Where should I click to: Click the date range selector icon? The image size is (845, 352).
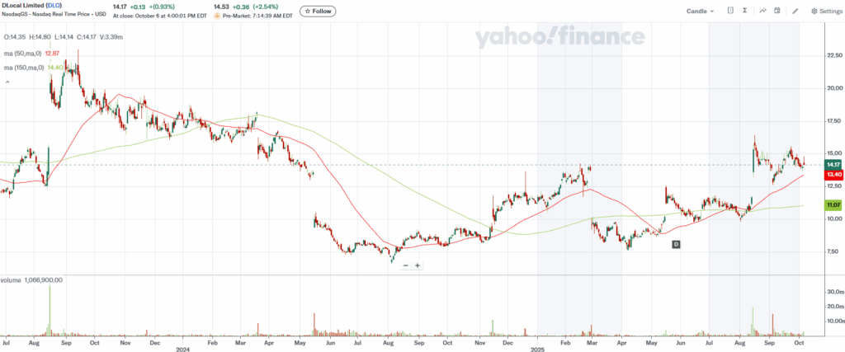pyautogui.click(x=730, y=11)
